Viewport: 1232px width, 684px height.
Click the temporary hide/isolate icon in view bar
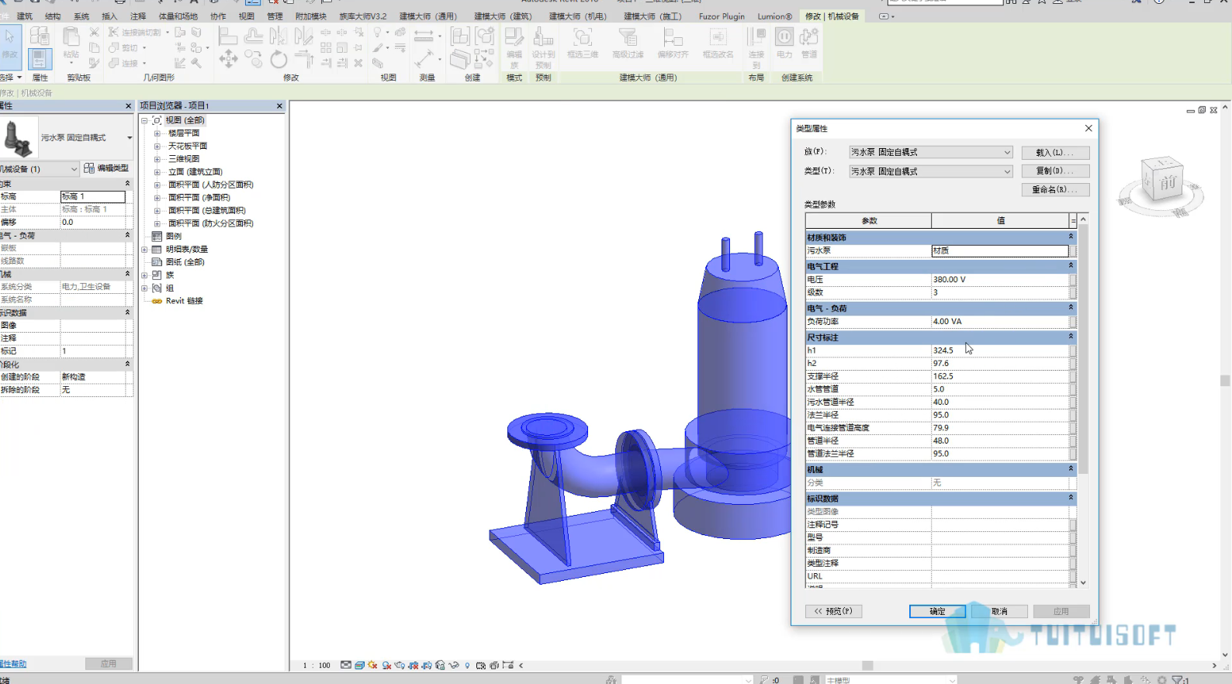(454, 665)
